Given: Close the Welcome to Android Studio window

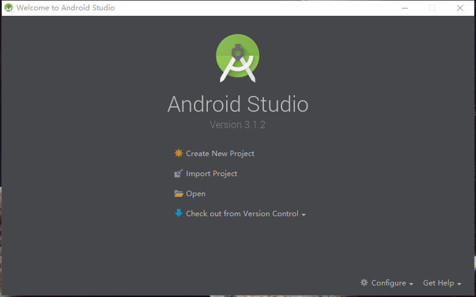Looking at the screenshot, I should pyautogui.click(x=460, y=8).
